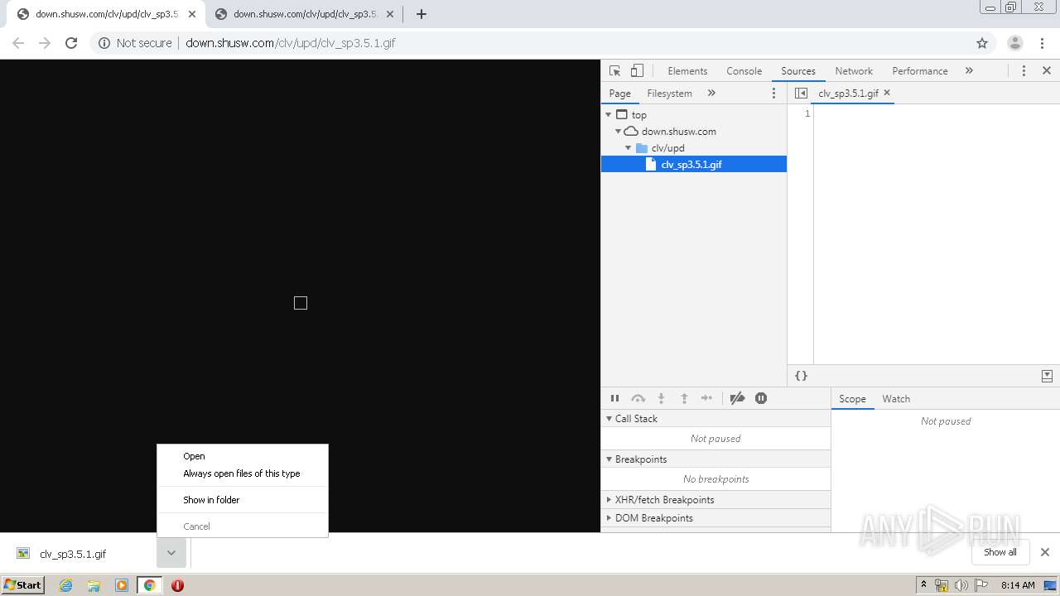Click the pretty print braces icon
The image size is (1060, 596).
pos(801,376)
